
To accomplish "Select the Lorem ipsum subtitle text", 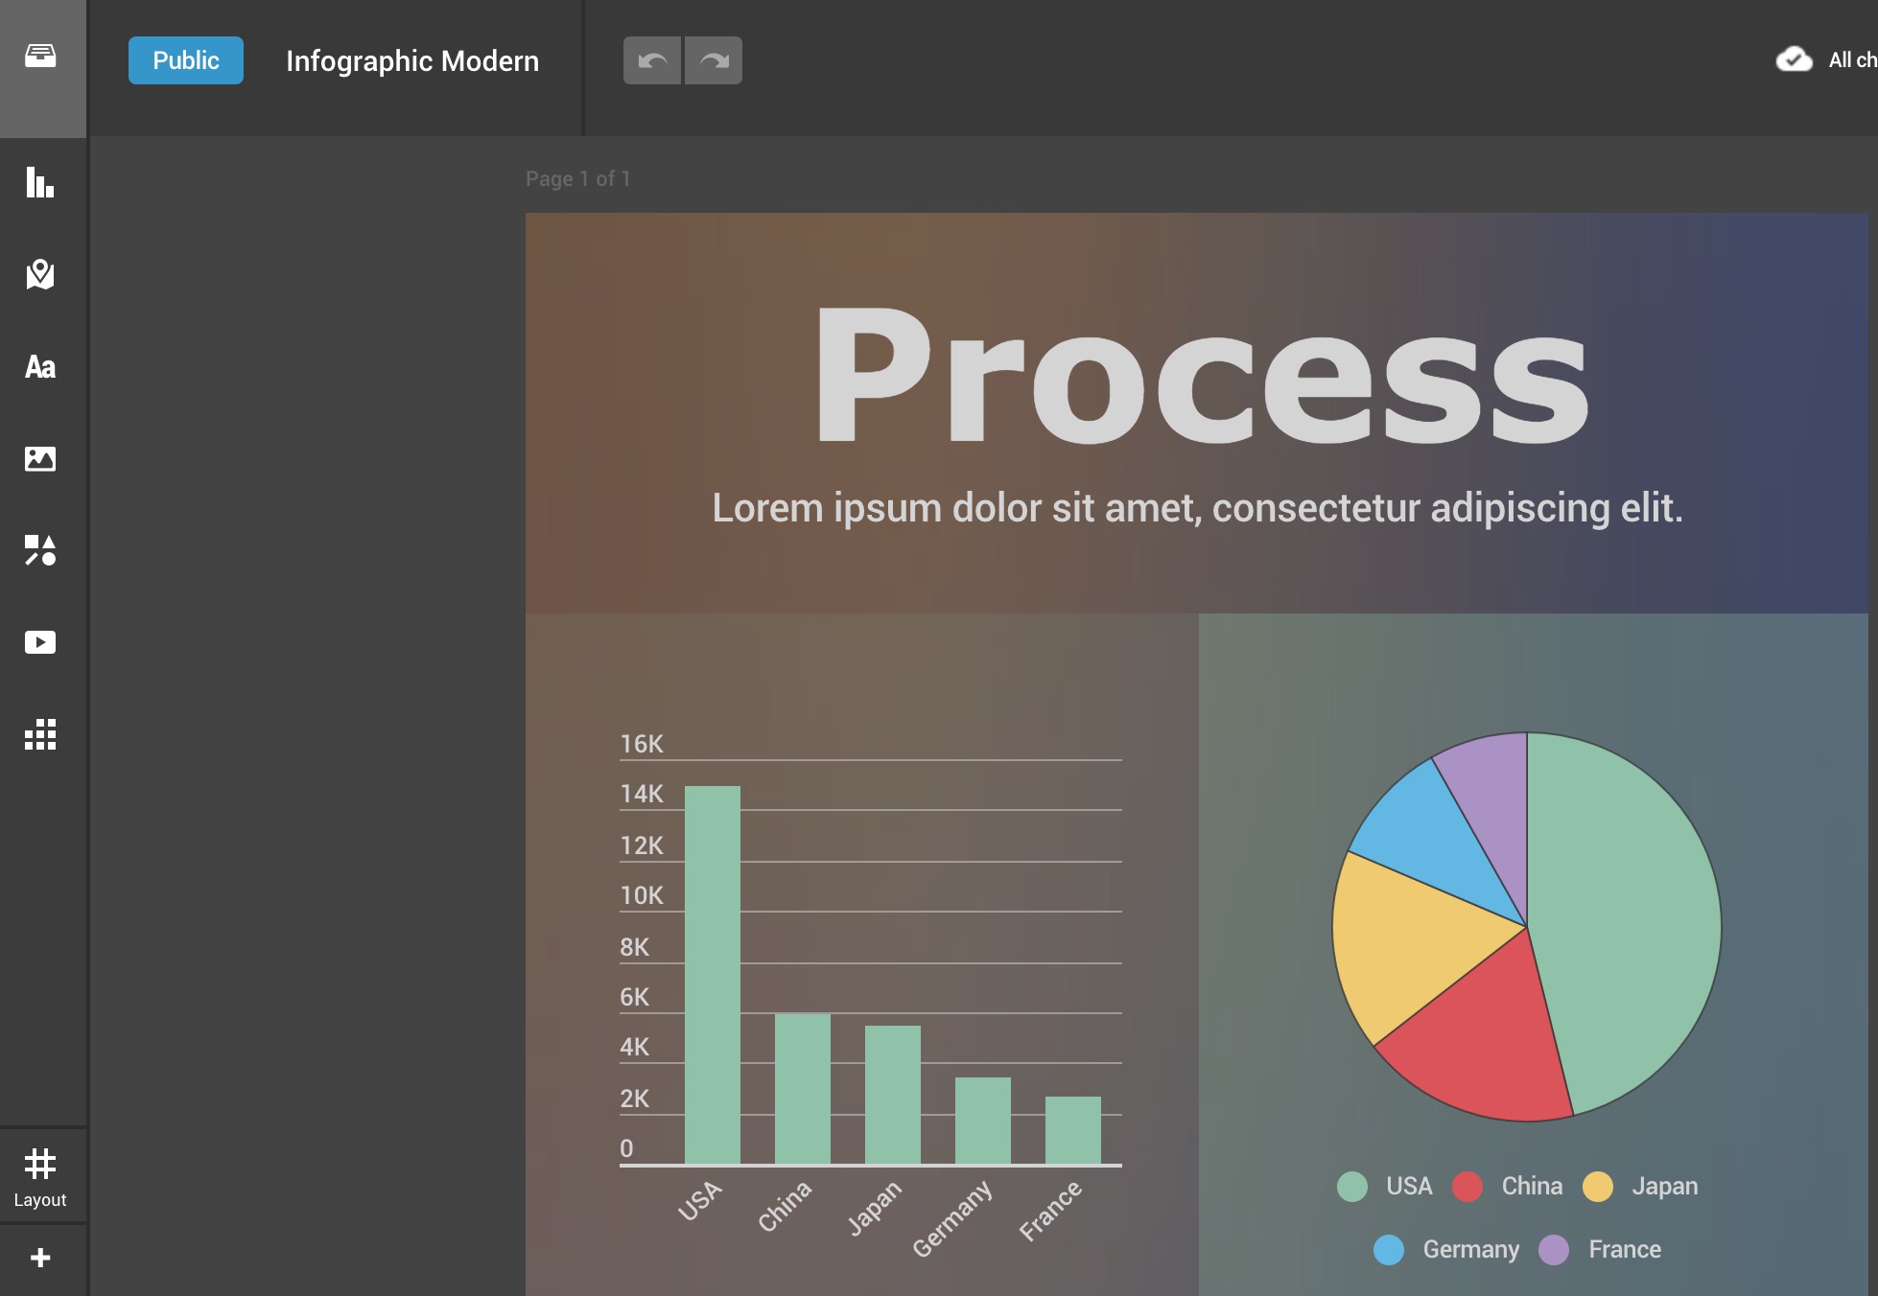I will [1197, 508].
